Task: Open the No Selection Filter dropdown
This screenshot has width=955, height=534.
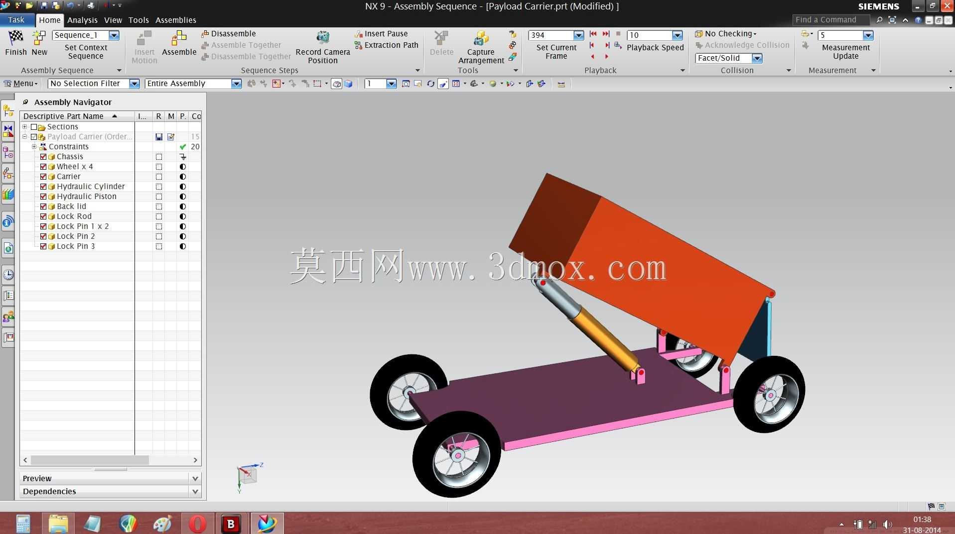Action: click(134, 84)
